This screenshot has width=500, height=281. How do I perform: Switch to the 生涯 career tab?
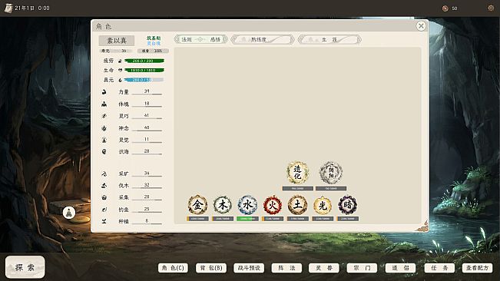coord(329,39)
